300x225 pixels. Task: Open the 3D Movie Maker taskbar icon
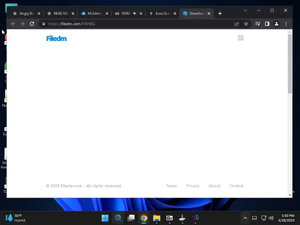[195, 218]
